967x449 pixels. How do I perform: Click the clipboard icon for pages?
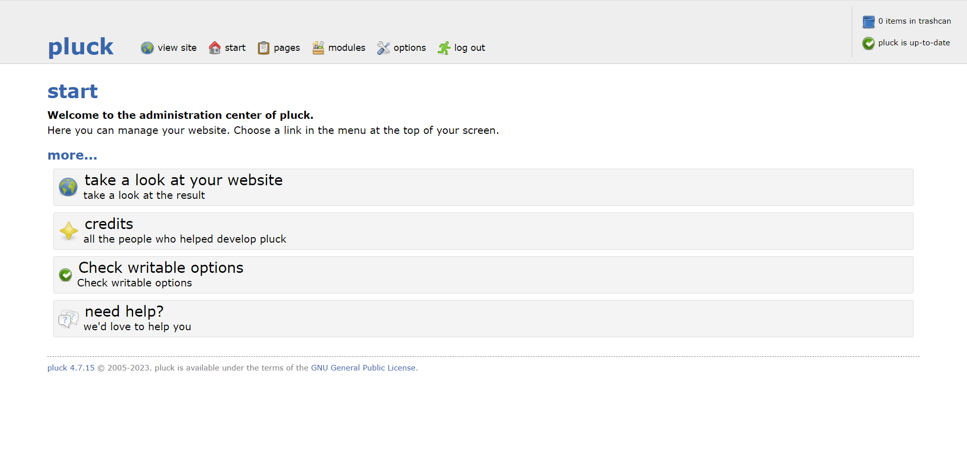click(x=263, y=48)
